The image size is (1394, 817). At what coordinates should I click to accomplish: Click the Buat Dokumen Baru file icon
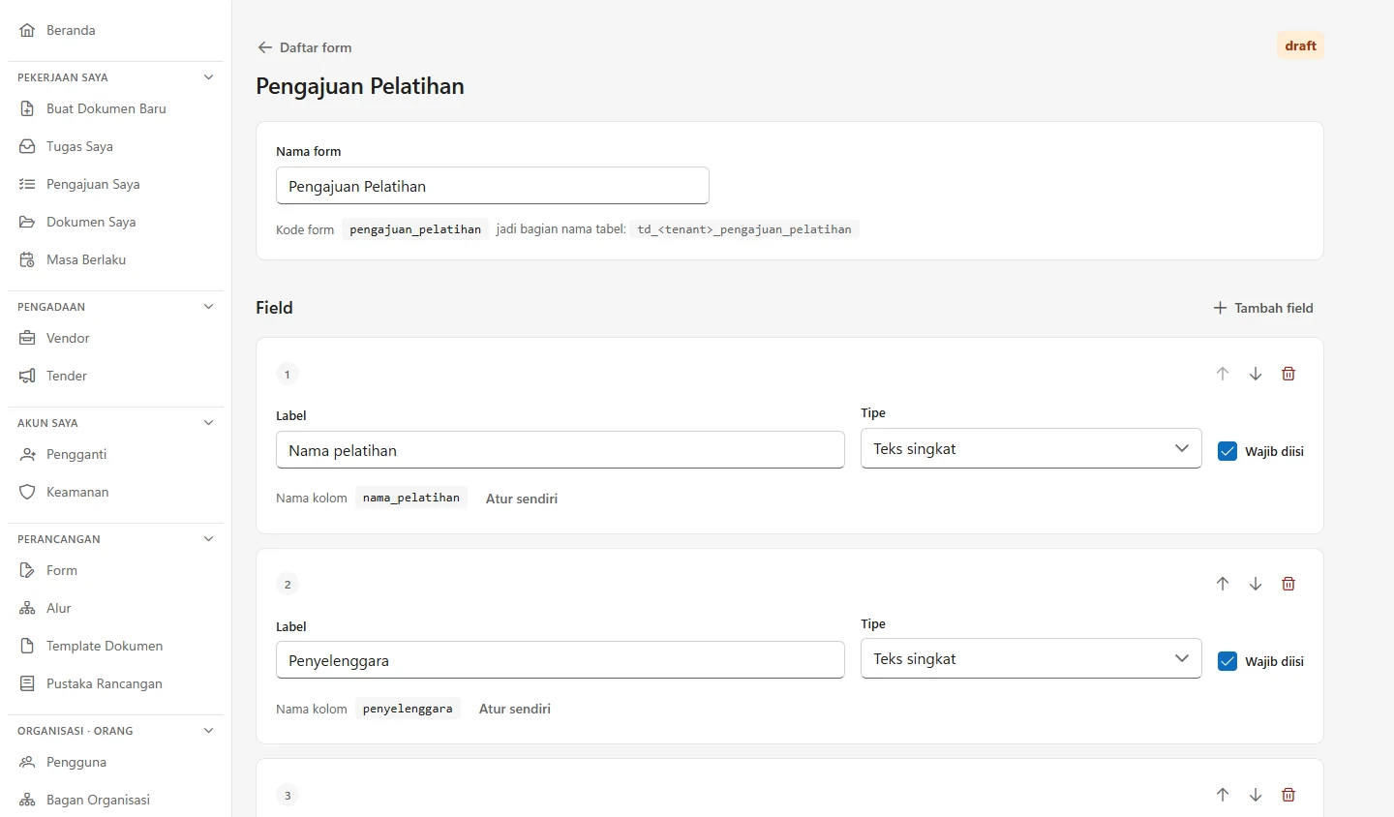click(x=27, y=108)
